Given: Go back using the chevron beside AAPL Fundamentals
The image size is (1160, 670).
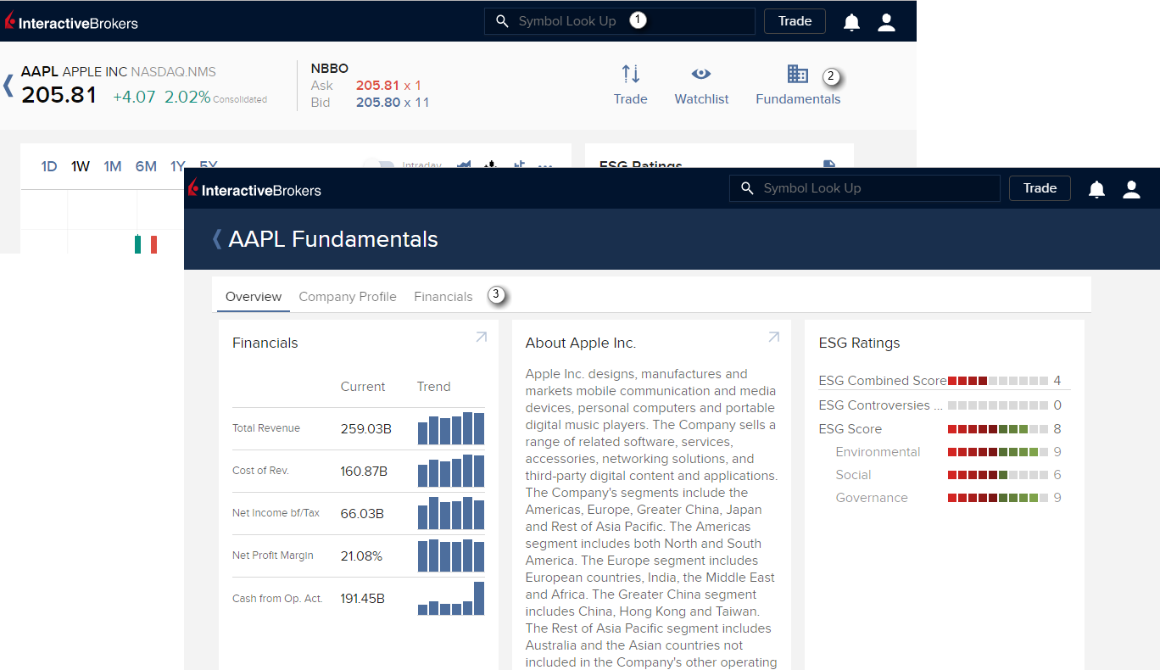Looking at the screenshot, I should [x=216, y=239].
